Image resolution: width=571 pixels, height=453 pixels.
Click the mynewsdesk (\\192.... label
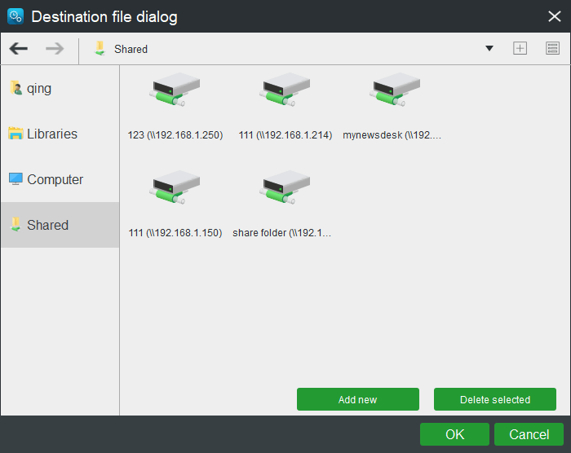click(392, 135)
